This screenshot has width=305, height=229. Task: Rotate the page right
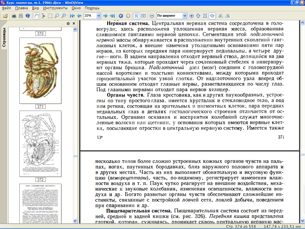pos(227,16)
